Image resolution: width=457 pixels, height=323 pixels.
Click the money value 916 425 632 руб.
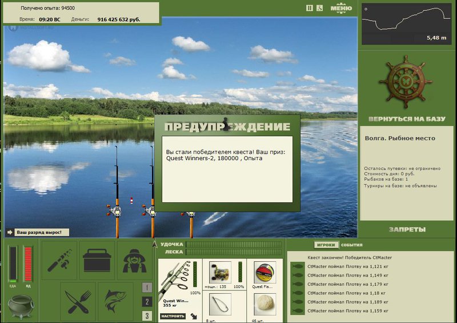click(119, 19)
